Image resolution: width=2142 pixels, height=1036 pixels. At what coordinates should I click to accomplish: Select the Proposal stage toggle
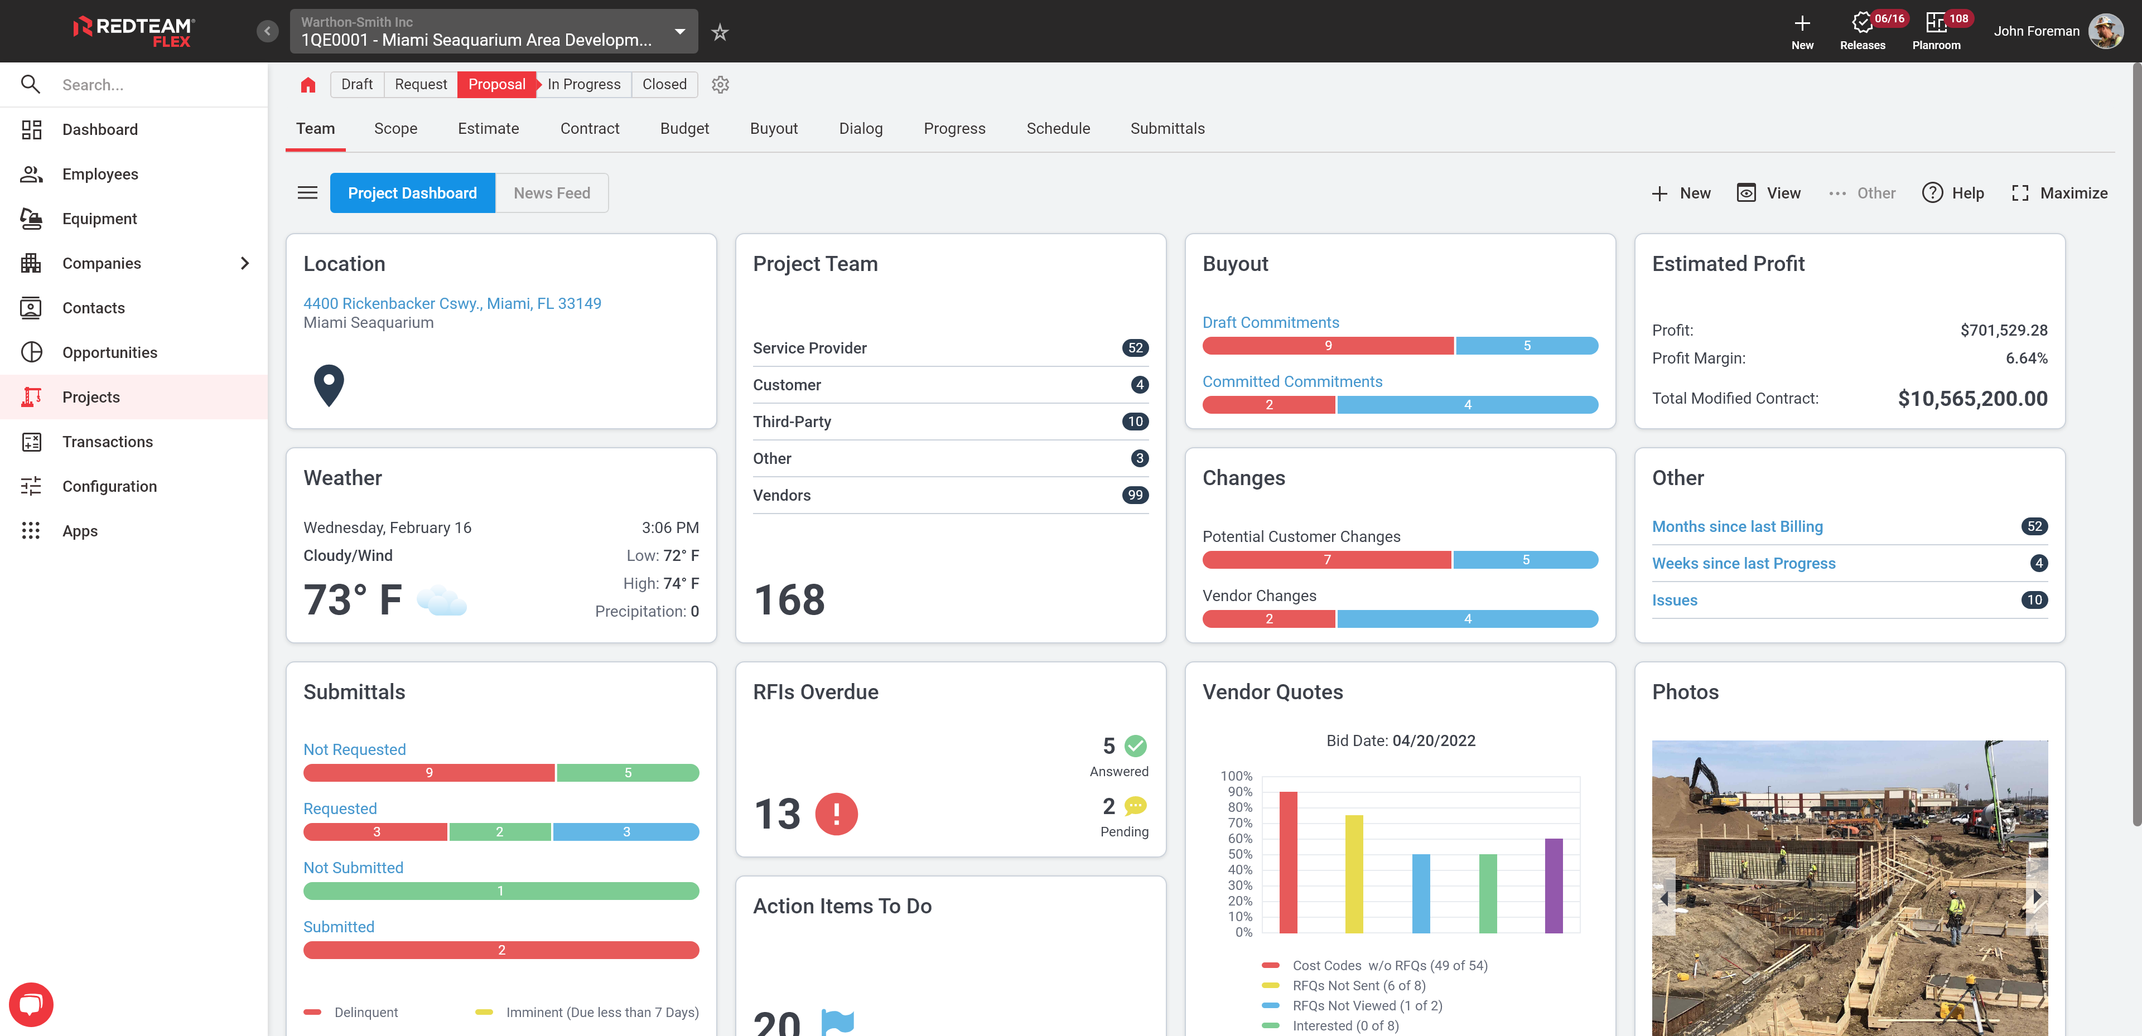pyautogui.click(x=496, y=85)
